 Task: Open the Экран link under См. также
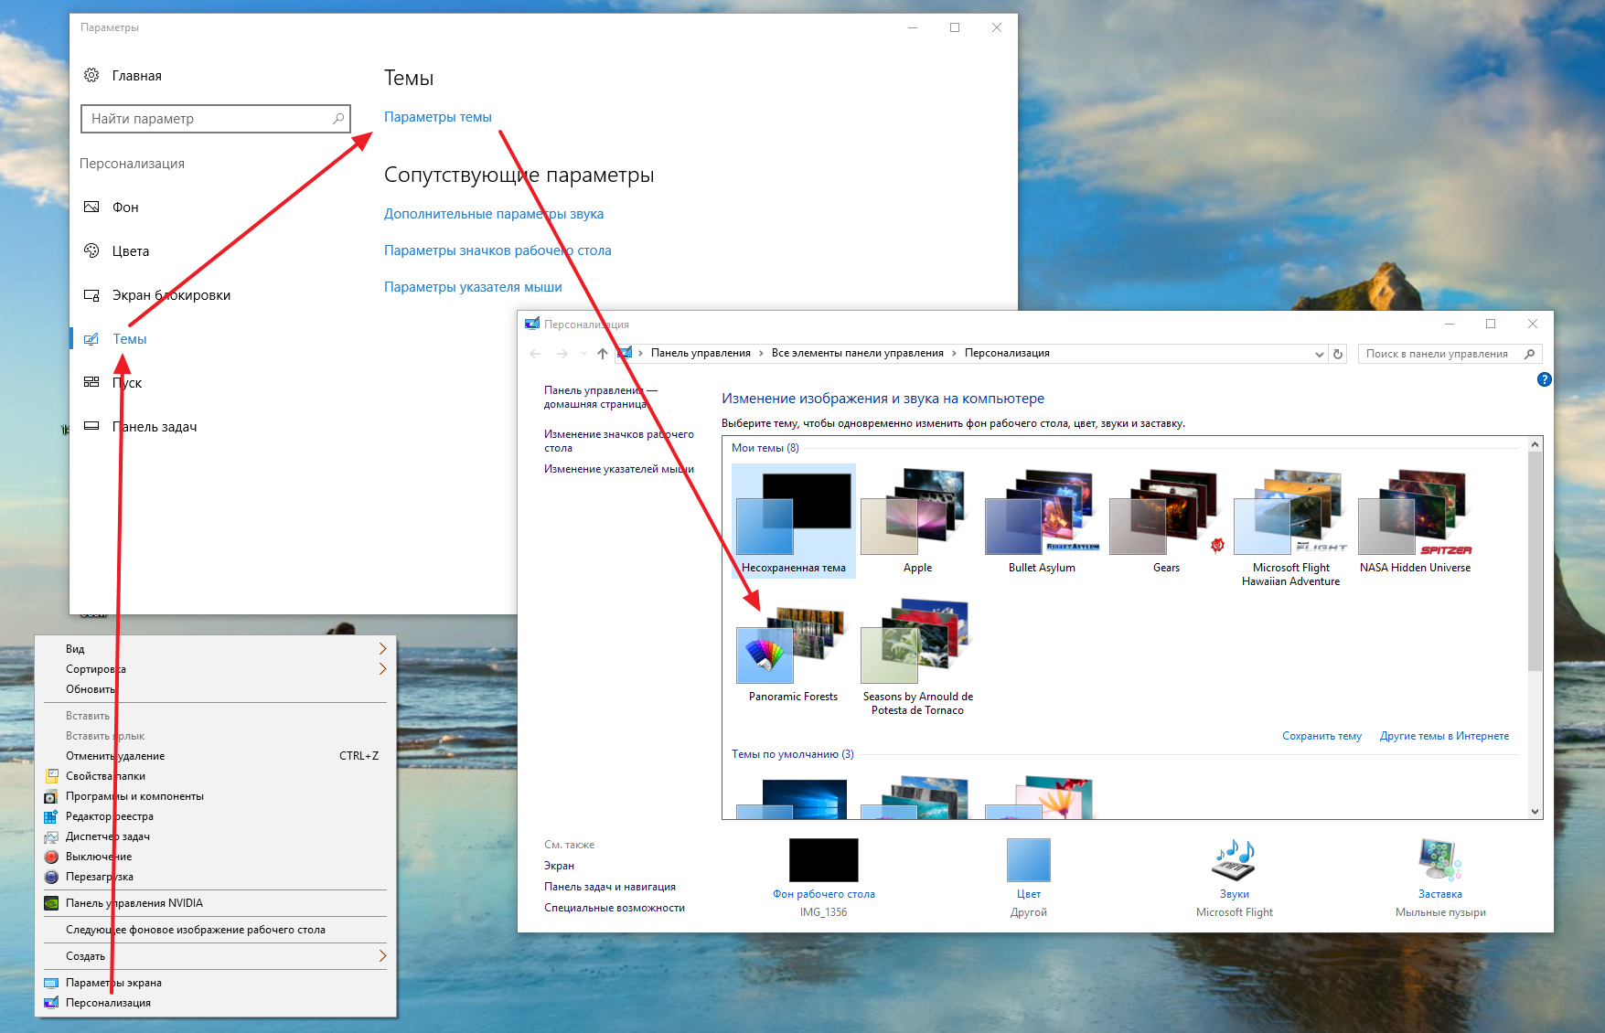pyautogui.click(x=559, y=866)
